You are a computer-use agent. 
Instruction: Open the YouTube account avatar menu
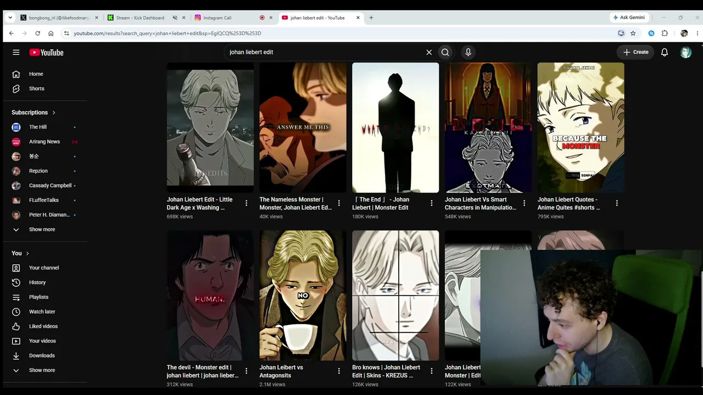tap(686, 52)
